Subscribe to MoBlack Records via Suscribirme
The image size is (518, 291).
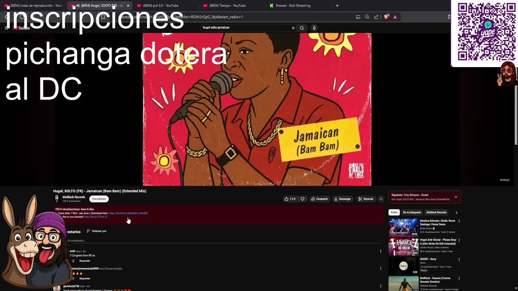tap(99, 199)
